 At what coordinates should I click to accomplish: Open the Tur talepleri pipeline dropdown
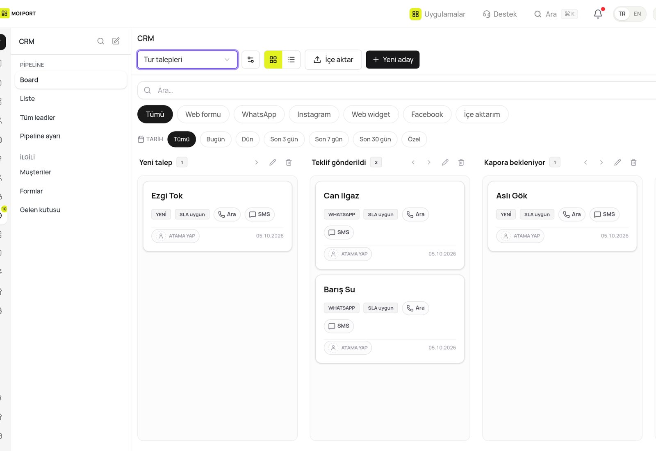coord(187,60)
